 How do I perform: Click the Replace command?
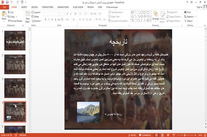190,16
